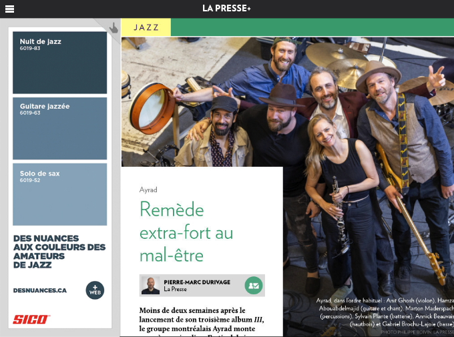454x337 pixels.
Task: Open the SICO logo
Action: 31,320
